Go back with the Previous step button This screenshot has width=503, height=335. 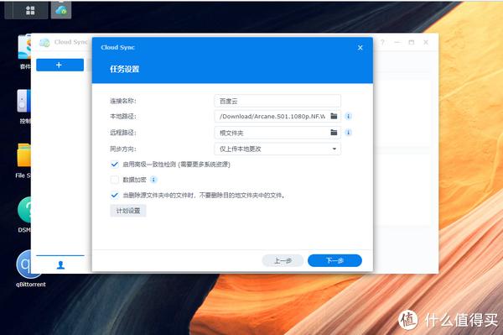283,260
